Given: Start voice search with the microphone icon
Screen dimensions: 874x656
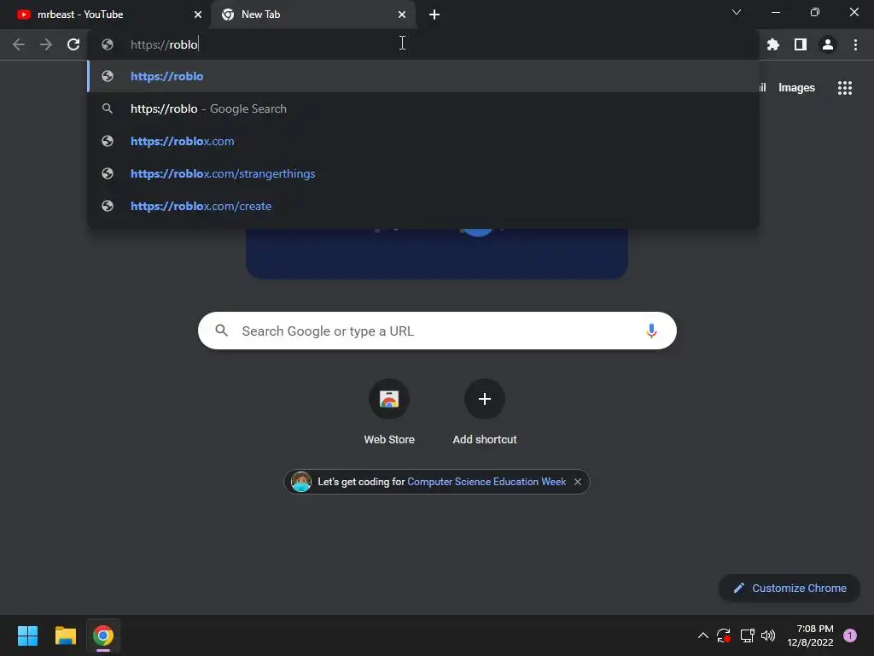Looking at the screenshot, I should point(651,331).
